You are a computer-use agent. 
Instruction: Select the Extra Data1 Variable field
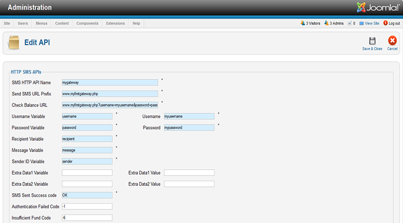[87, 173]
